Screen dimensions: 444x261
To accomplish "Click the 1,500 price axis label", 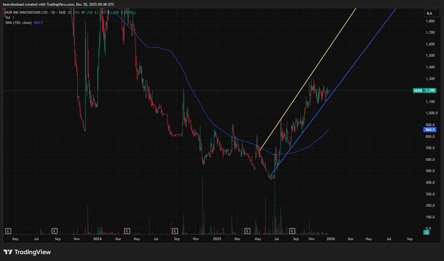I will click(x=430, y=56).
